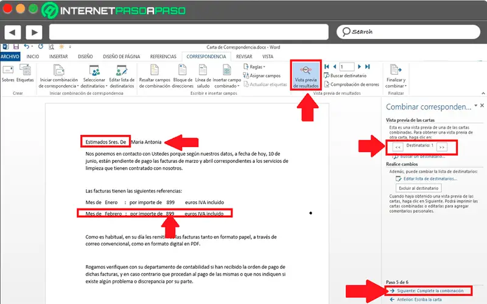
Task: Click previous recipient << button
Action: click(x=398, y=147)
